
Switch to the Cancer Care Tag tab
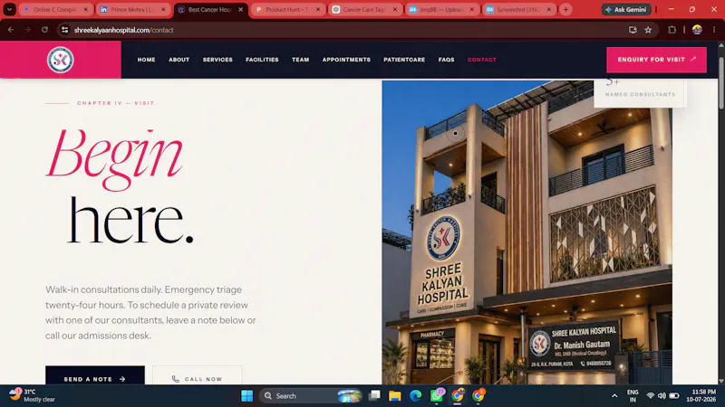click(x=365, y=10)
